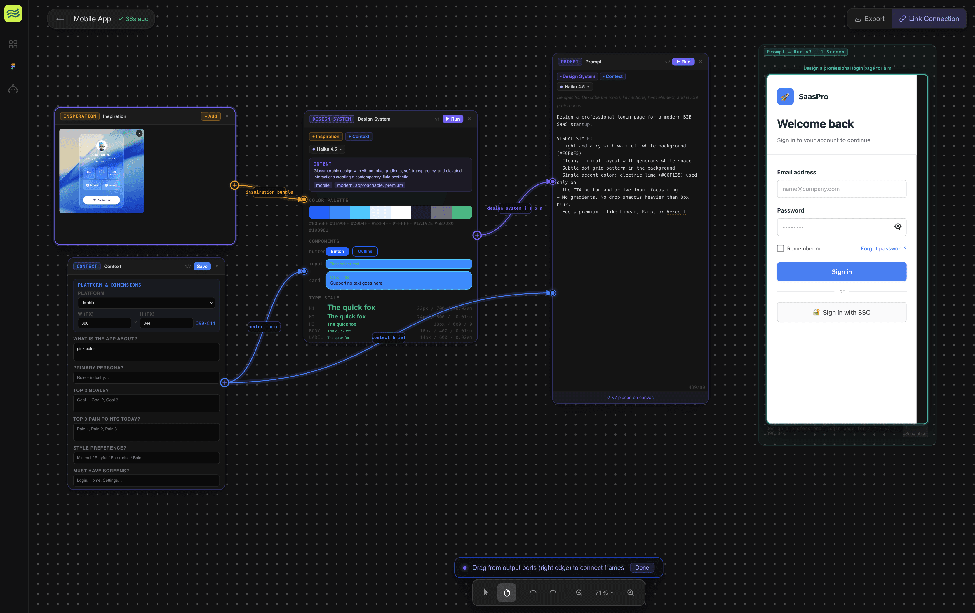Toggle password visibility eye icon
This screenshot has width=975, height=613.
(897, 227)
